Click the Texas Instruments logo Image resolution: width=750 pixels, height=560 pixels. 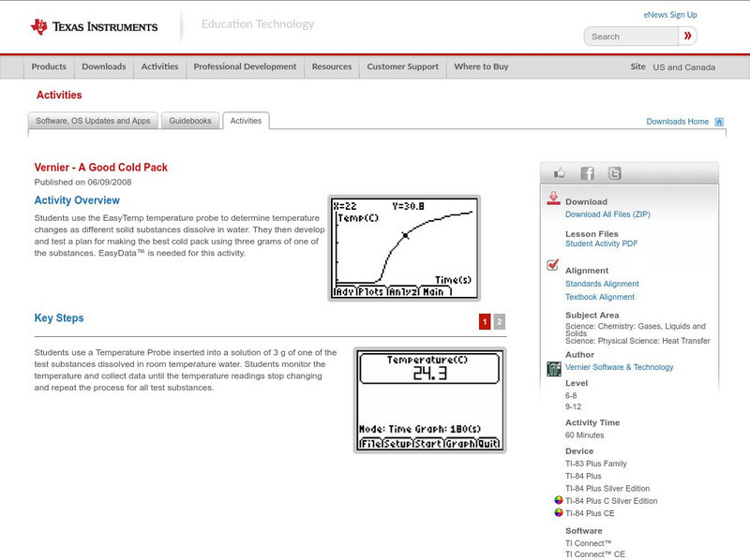(95, 27)
